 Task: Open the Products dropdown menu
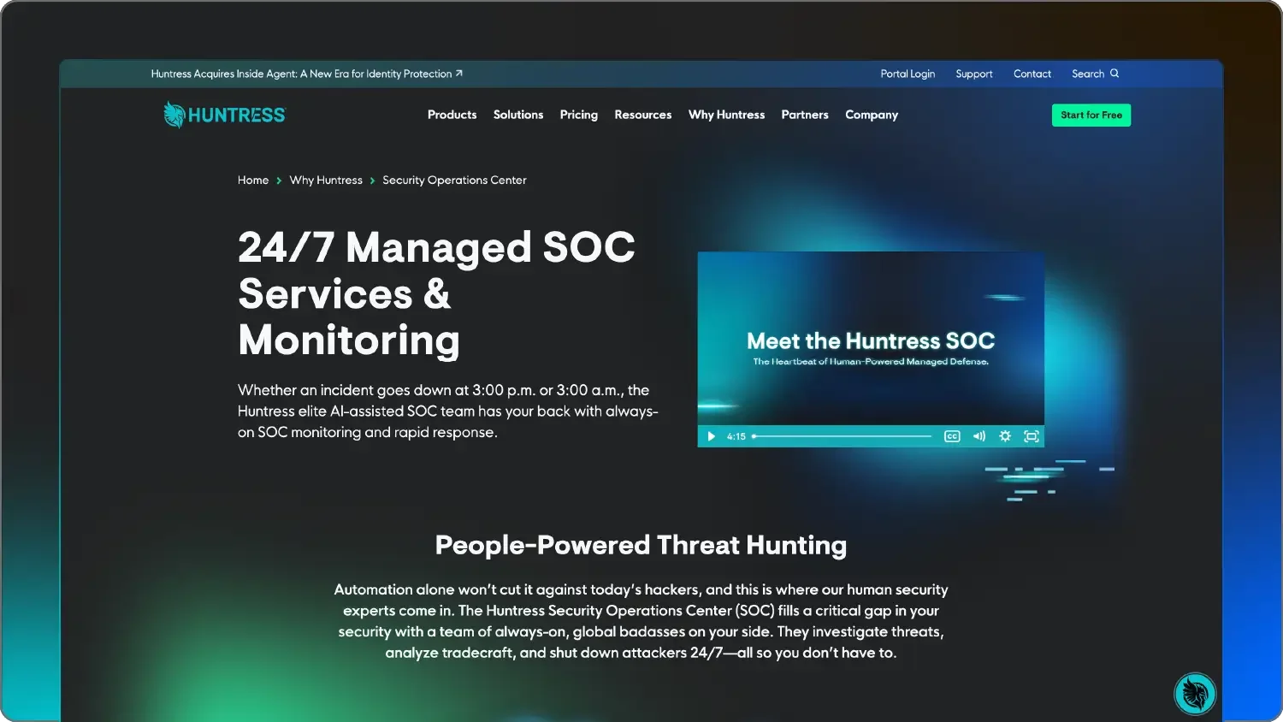point(452,114)
